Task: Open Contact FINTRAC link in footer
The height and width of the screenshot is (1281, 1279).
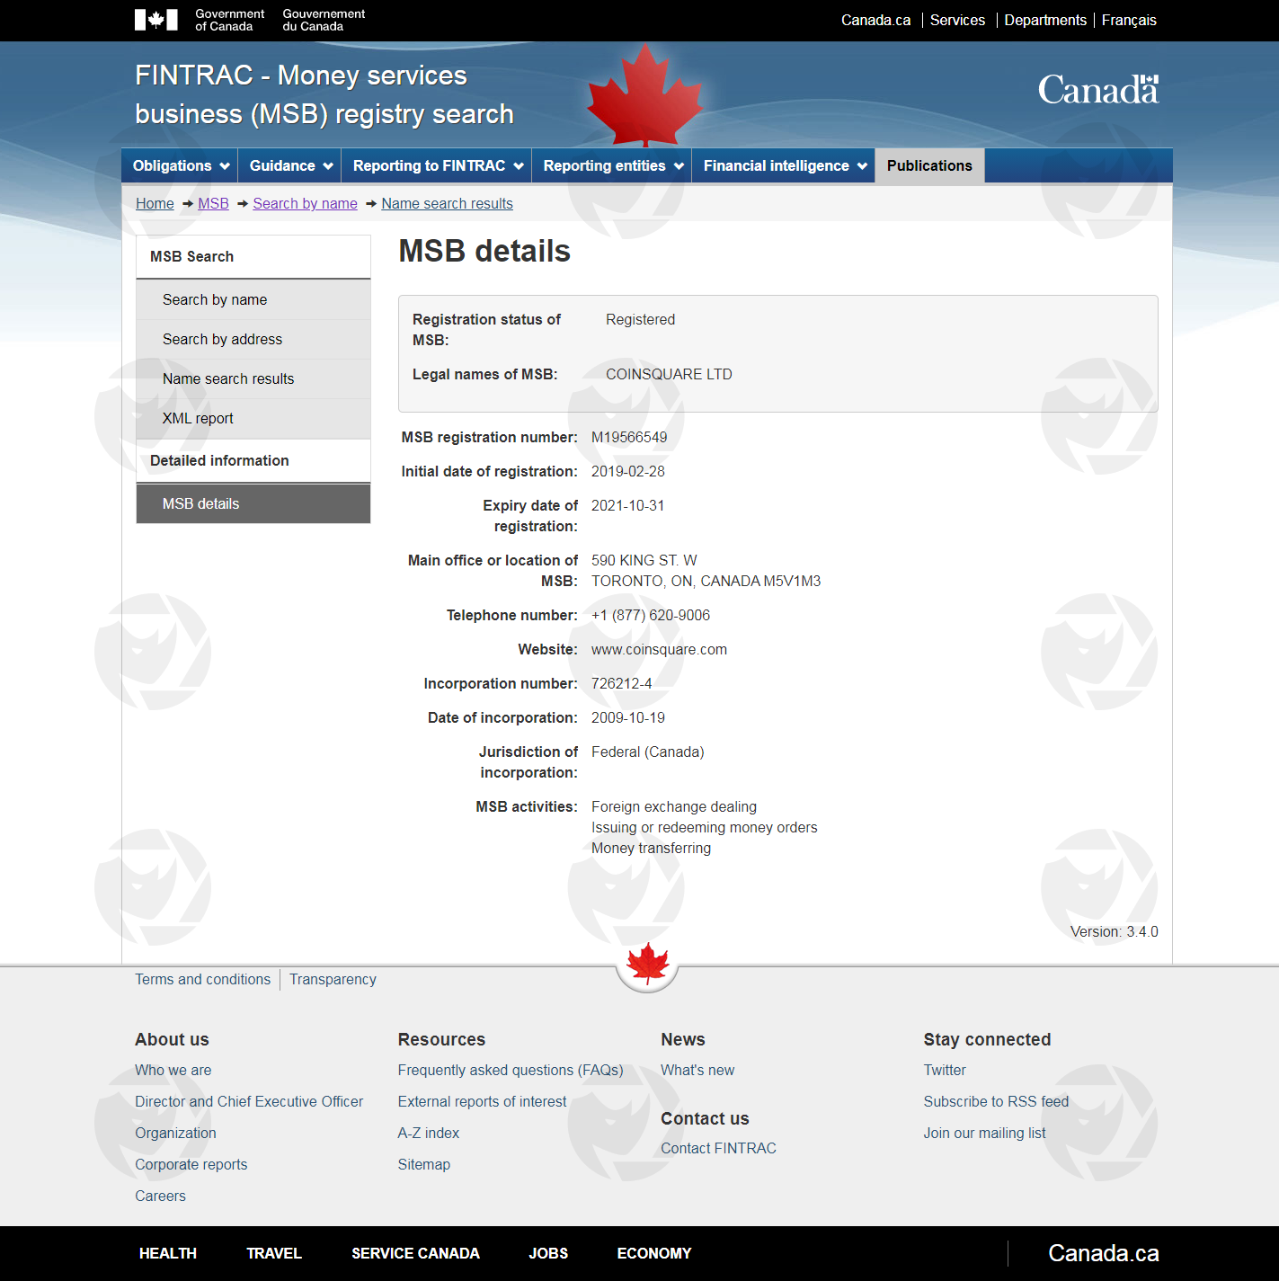Action: tap(718, 1148)
